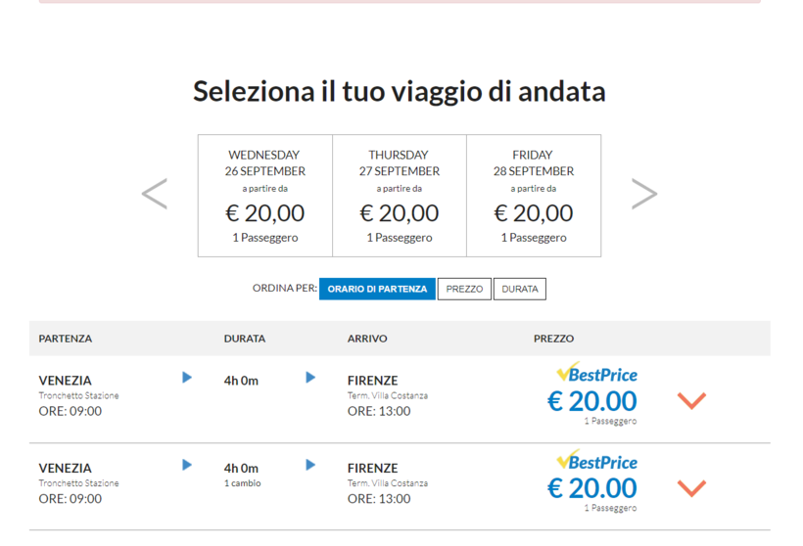Click the BestPrice badge on first trip

coord(596,374)
